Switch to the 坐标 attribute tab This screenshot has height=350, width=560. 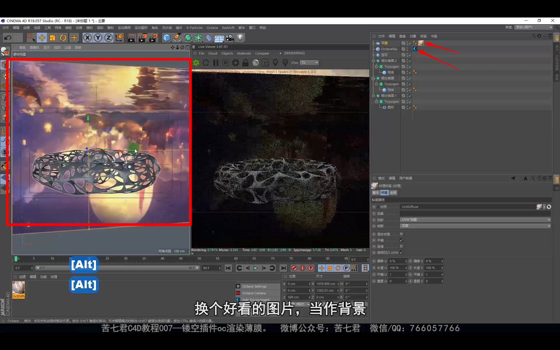point(393,192)
